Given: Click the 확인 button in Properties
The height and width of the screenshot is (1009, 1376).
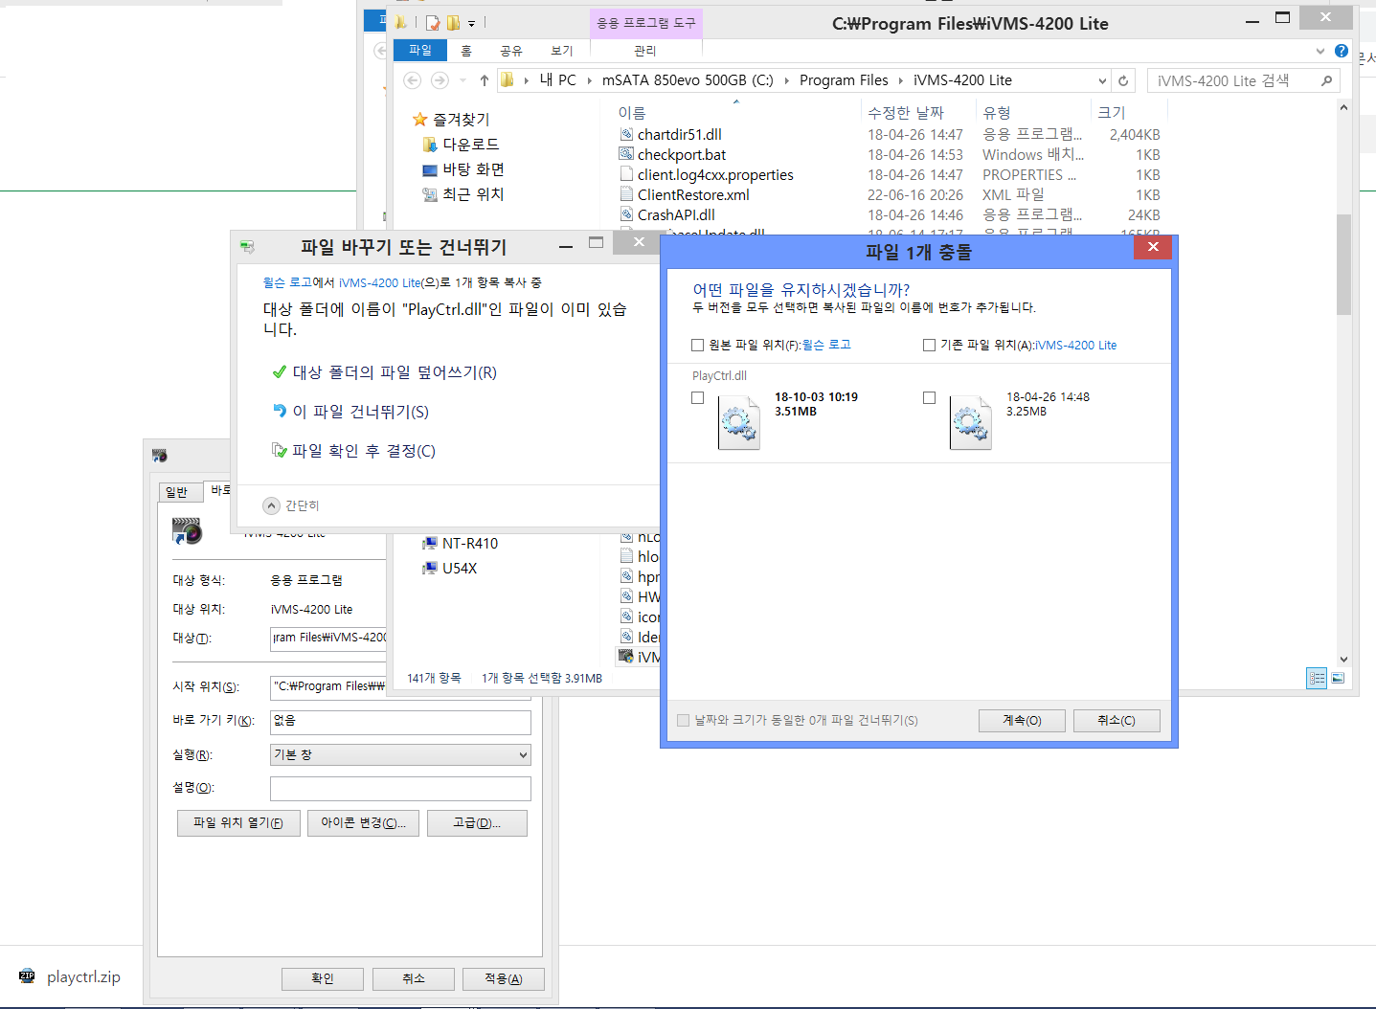Looking at the screenshot, I should (x=323, y=978).
